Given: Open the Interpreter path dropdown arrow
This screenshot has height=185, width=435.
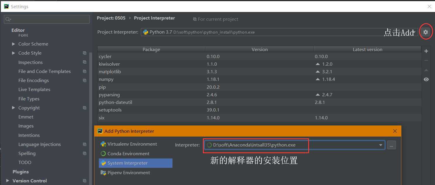Looking at the screenshot, I should (x=381, y=145).
